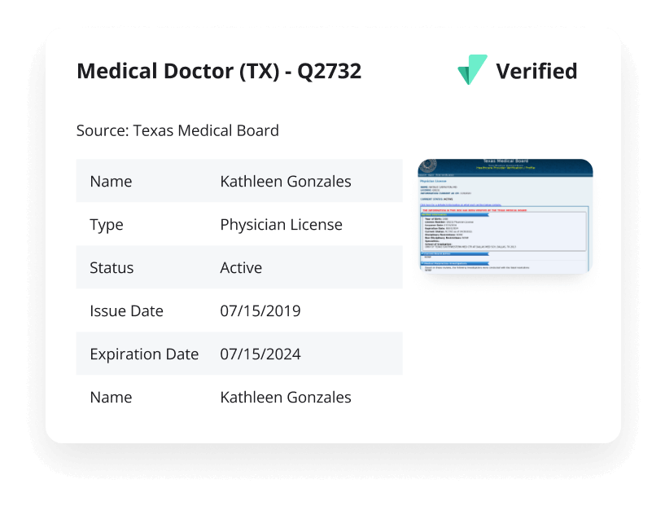The width and height of the screenshot is (665, 506).
Task: Click Kathleen Gonzales in the bottom row
Action: click(286, 398)
